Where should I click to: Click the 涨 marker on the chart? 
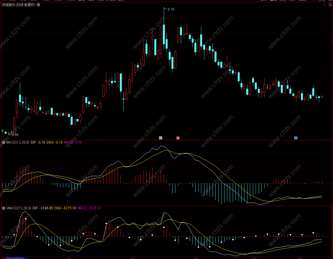pyautogui.click(x=178, y=138)
